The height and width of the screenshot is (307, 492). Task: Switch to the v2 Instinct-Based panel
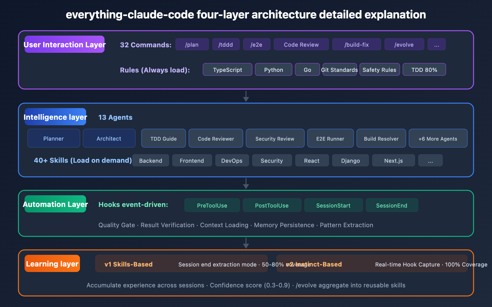314,264
